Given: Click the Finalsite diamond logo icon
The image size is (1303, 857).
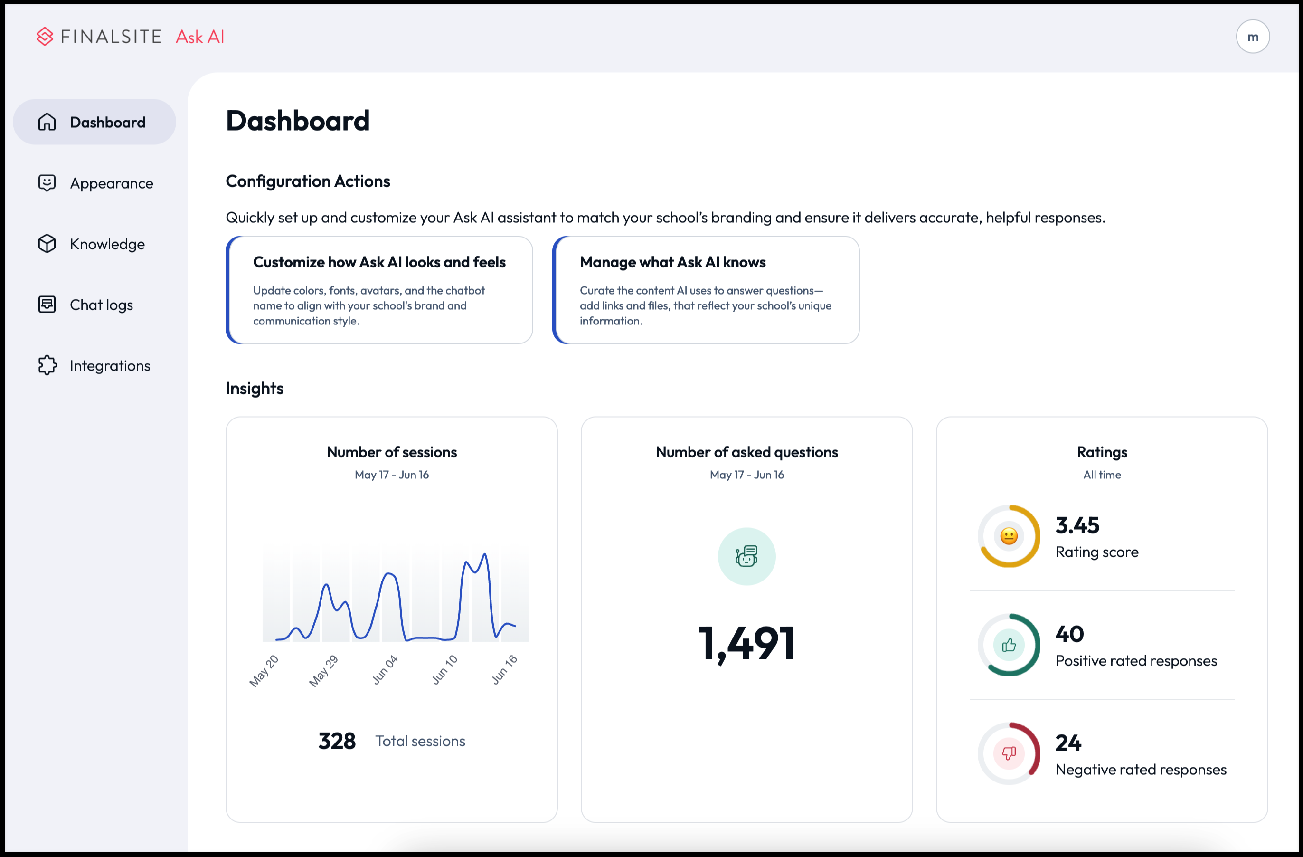Looking at the screenshot, I should point(45,37).
